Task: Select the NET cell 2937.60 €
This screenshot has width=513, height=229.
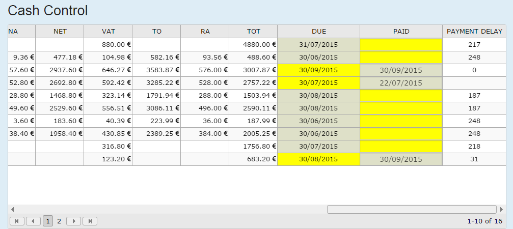Action: (x=60, y=70)
